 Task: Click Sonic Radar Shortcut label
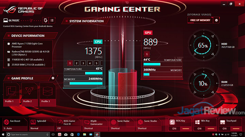click(x=115, y=129)
